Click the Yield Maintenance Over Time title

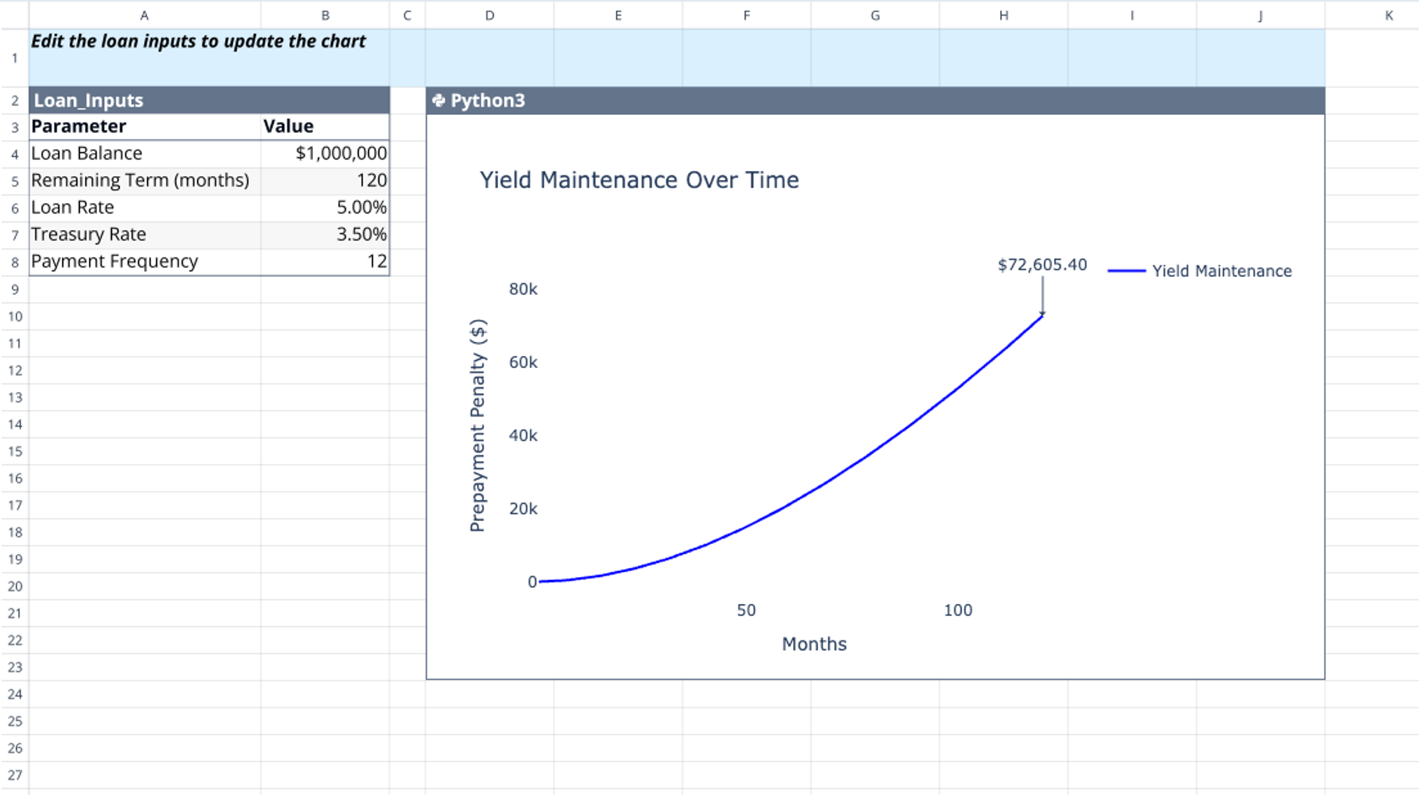(x=639, y=180)
